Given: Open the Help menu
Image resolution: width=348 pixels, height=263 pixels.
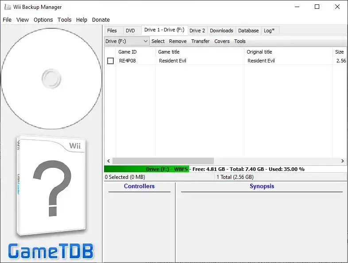Looking at the screenshot, I should 81,20.
